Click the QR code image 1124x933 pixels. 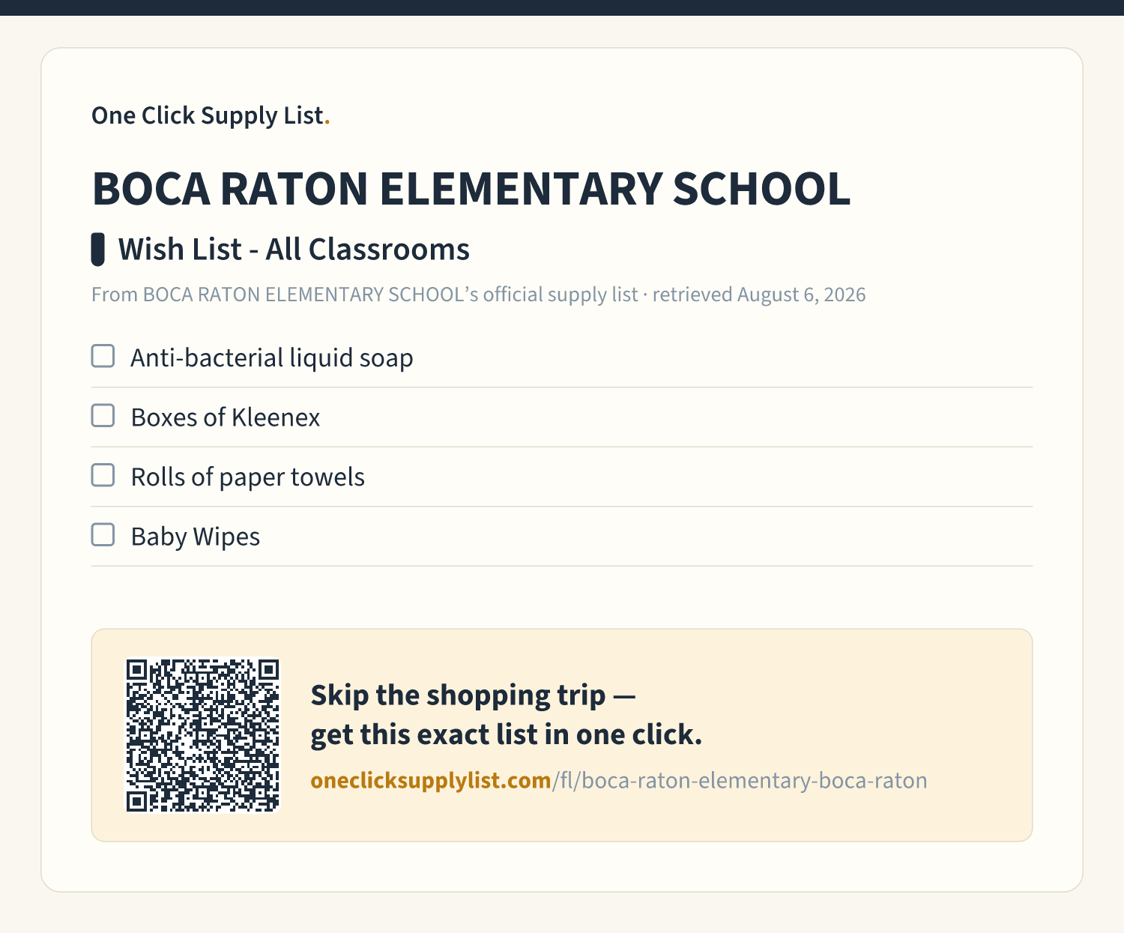click(202, 735)
